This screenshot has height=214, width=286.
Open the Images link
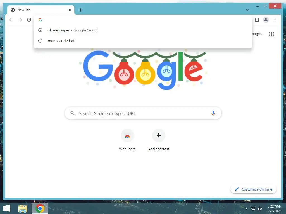[257, 34]
